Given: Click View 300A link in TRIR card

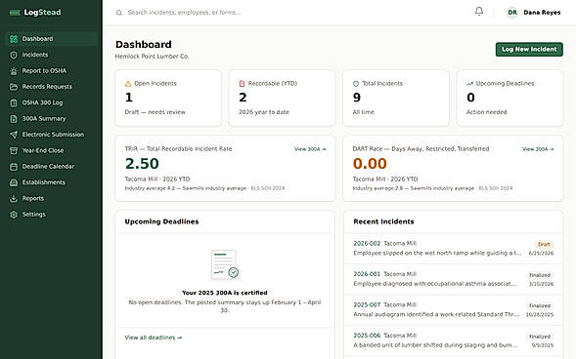Looking at the screenshot, I should (x=310, y=149).
